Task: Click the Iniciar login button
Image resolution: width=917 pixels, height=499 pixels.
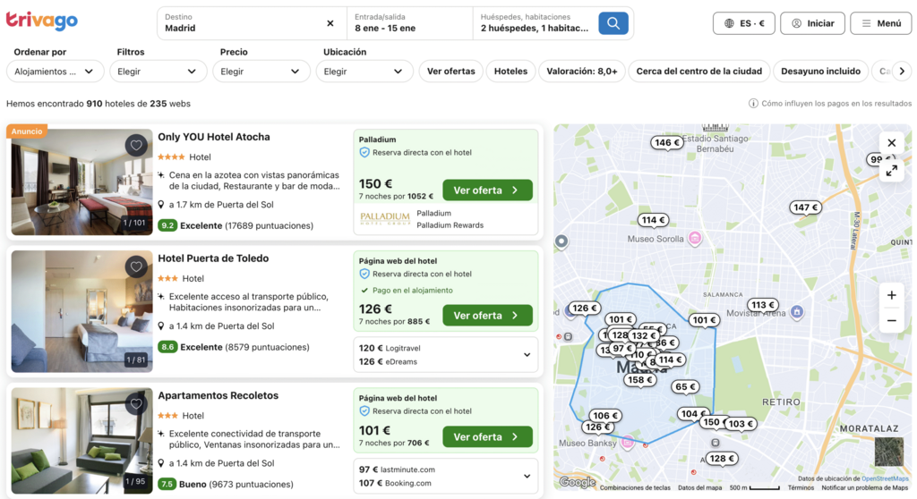Action: click(x=812, y=23)
